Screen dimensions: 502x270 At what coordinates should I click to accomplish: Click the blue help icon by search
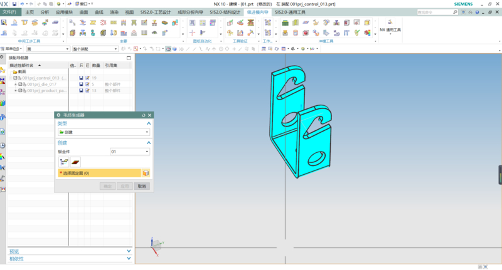477,12
